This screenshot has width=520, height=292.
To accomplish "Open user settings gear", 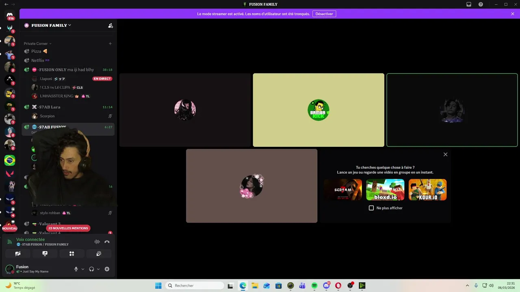I will (x=107, y=269).
